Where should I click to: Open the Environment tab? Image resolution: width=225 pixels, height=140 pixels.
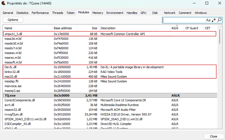click(115, 13)
